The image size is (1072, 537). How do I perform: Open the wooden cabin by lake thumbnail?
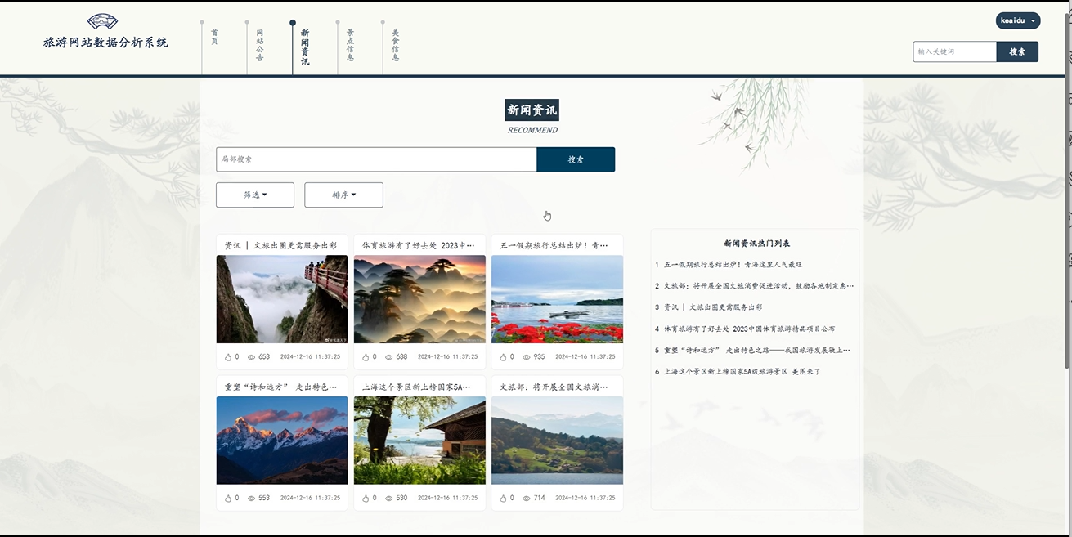pos(419,441)
